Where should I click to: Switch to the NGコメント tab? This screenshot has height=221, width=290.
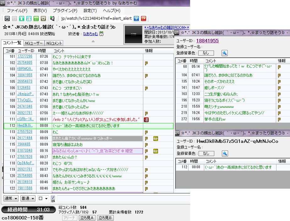click(x=54, y=43)
